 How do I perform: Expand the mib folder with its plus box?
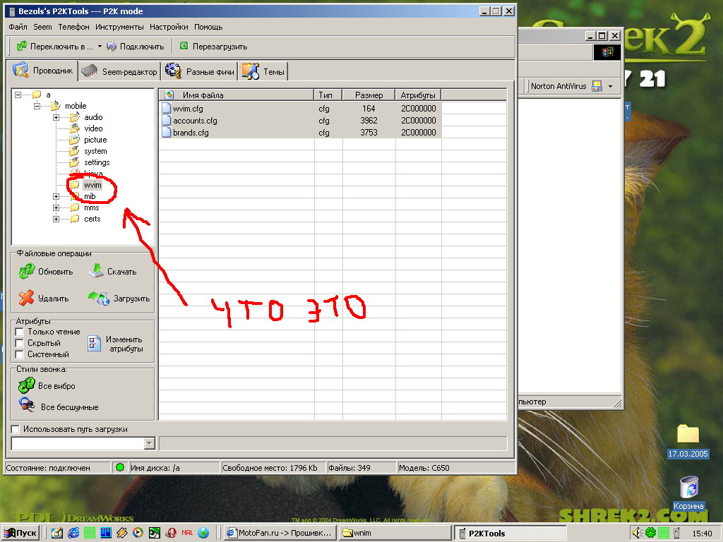pos(56,196)
